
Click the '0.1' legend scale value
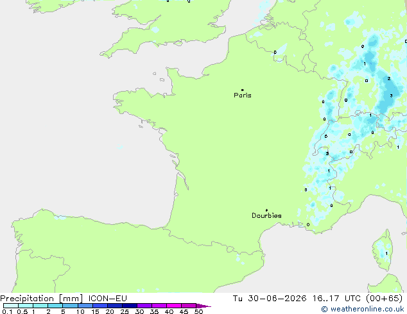(7, 311)
